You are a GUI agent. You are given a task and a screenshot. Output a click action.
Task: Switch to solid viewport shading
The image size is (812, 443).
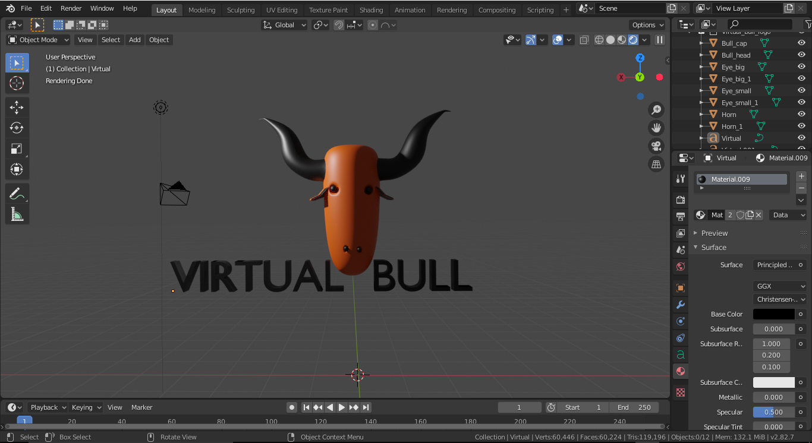pos(610,40)
